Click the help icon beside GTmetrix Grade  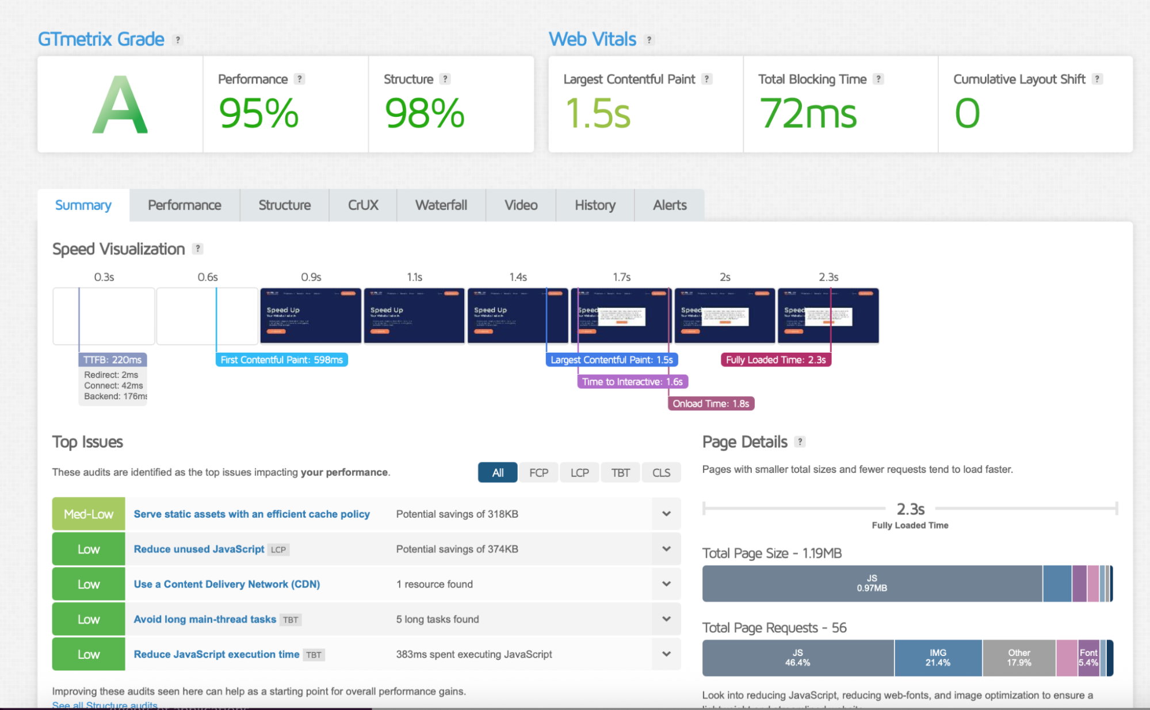click(178, 40)
